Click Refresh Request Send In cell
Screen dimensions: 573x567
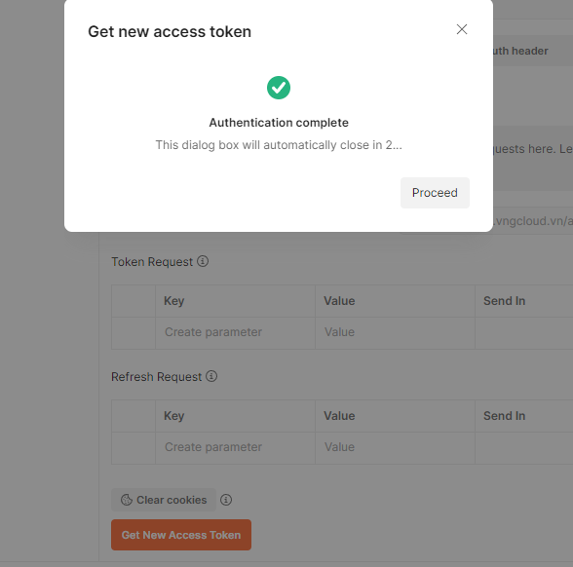(x=524, y=447)
